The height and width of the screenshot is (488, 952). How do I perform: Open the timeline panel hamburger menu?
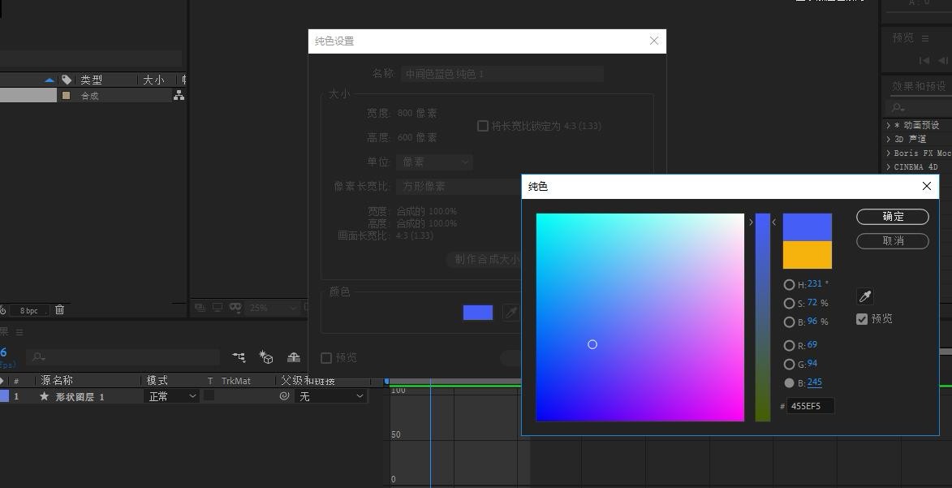pyautogui.click(x=19, y=332)
